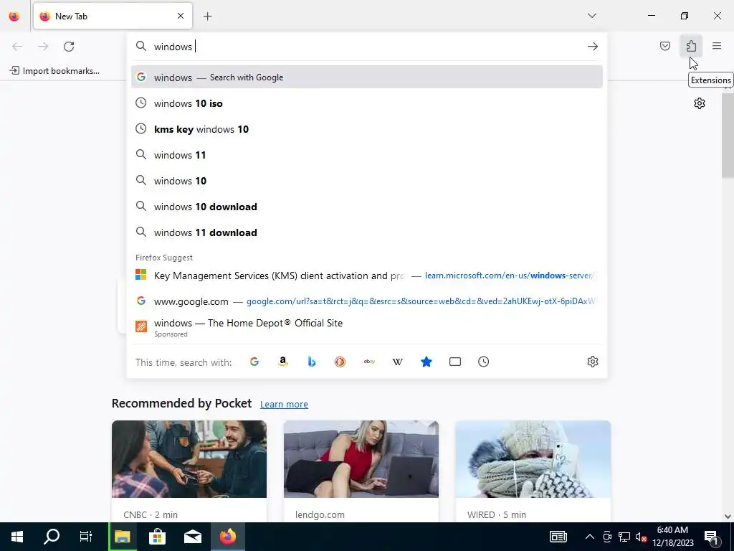Search this time with Wikipedia icon
This screenshot has height=551, width=734.
click(397, 362)
